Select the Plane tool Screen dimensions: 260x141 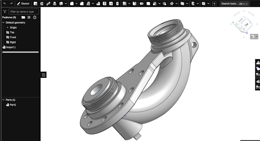pyautogui.click(x=182, y=3)
